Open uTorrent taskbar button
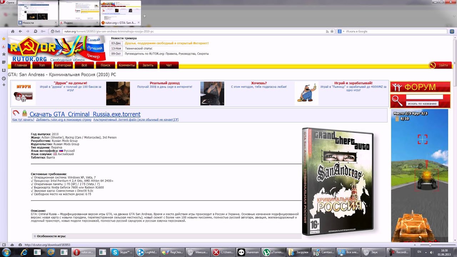457x257 pixels. (x=273, y=252)
